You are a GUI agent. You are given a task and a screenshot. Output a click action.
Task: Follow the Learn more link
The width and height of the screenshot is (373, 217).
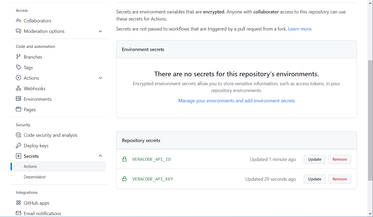tap(300, 29)
